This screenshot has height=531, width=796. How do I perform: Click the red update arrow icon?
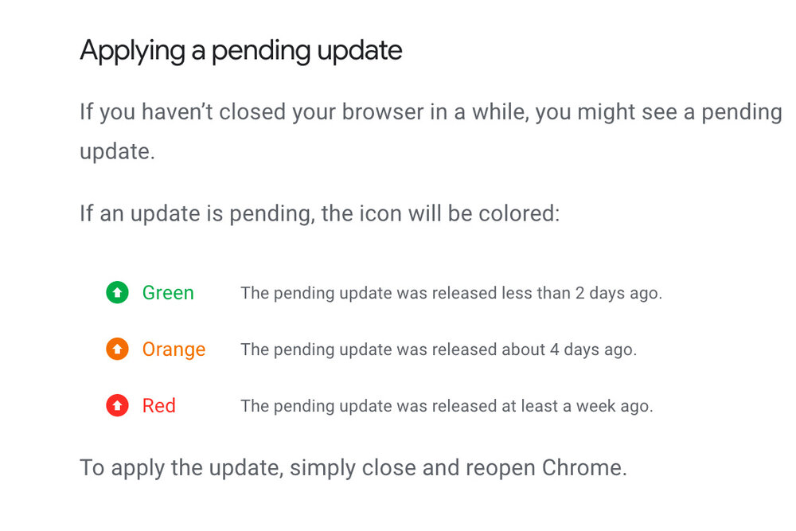click(117, 405)
